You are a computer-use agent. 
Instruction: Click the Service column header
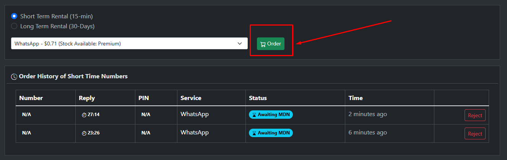(191, 98)
